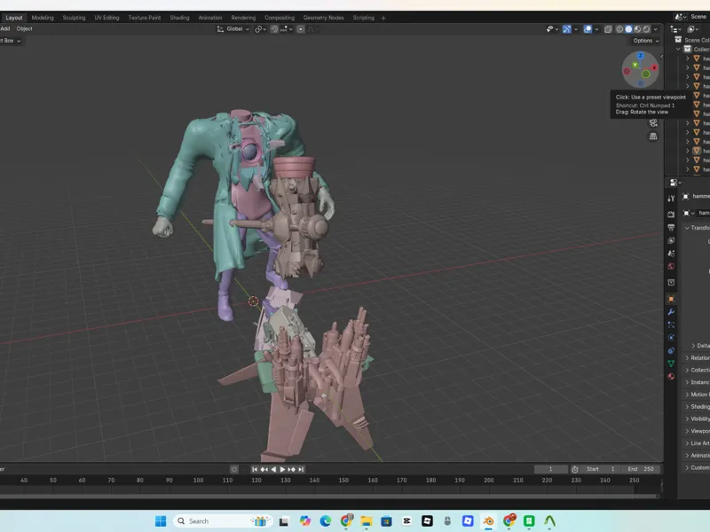Click the Windows taskbar Search box
710x532 pixels.
click(223, 521)
